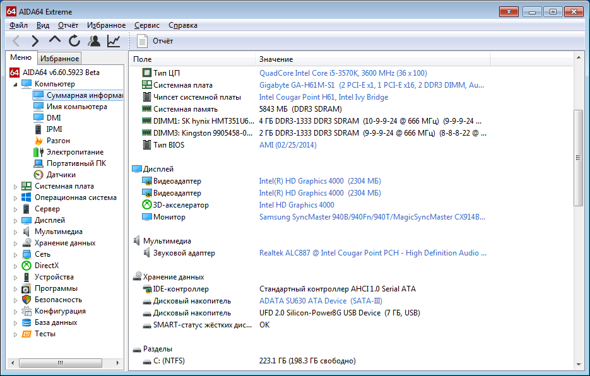This screenshot has width=590, height=376.
Task: Open the Сервис menu
Action: tap(146, 25)
